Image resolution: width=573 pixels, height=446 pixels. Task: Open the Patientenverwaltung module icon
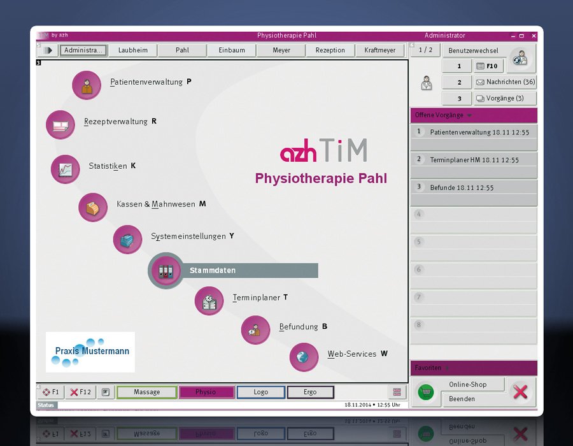tap(87, 85)
